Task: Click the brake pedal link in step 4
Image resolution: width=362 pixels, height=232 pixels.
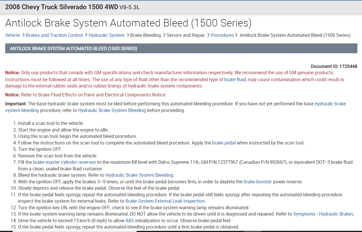Action: click(x=224, y=143)
